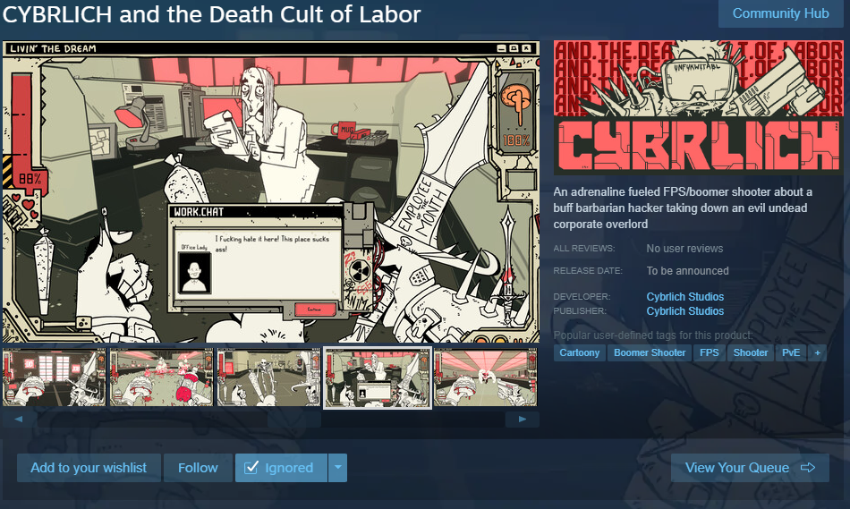This screenshot has width=850, height=509.
Task: Select the skeleton enemy screenshot thumbnail
Action: tap(269, 378)
